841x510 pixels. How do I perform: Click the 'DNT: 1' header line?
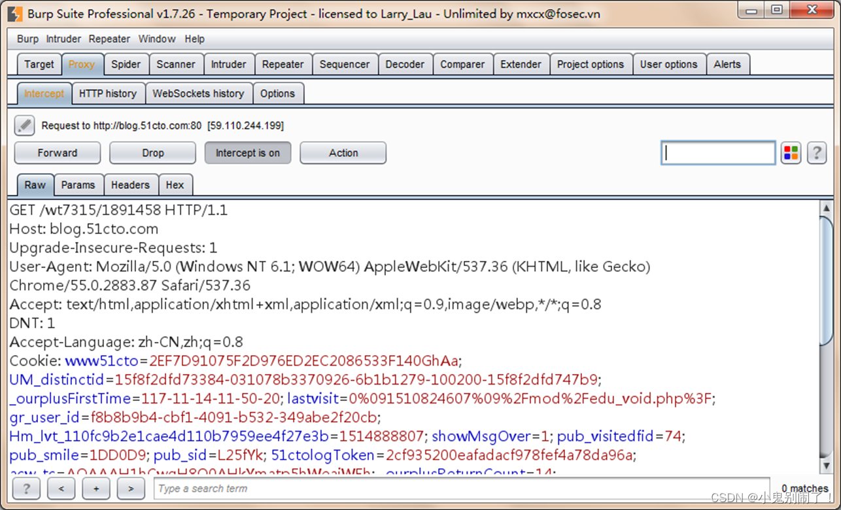(32, 324)
